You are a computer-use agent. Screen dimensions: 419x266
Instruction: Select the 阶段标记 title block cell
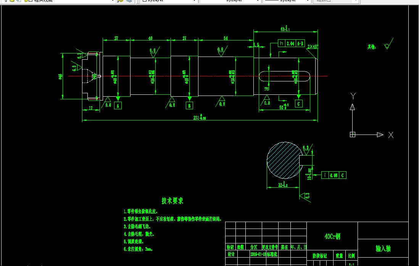(x=320, y=256)
